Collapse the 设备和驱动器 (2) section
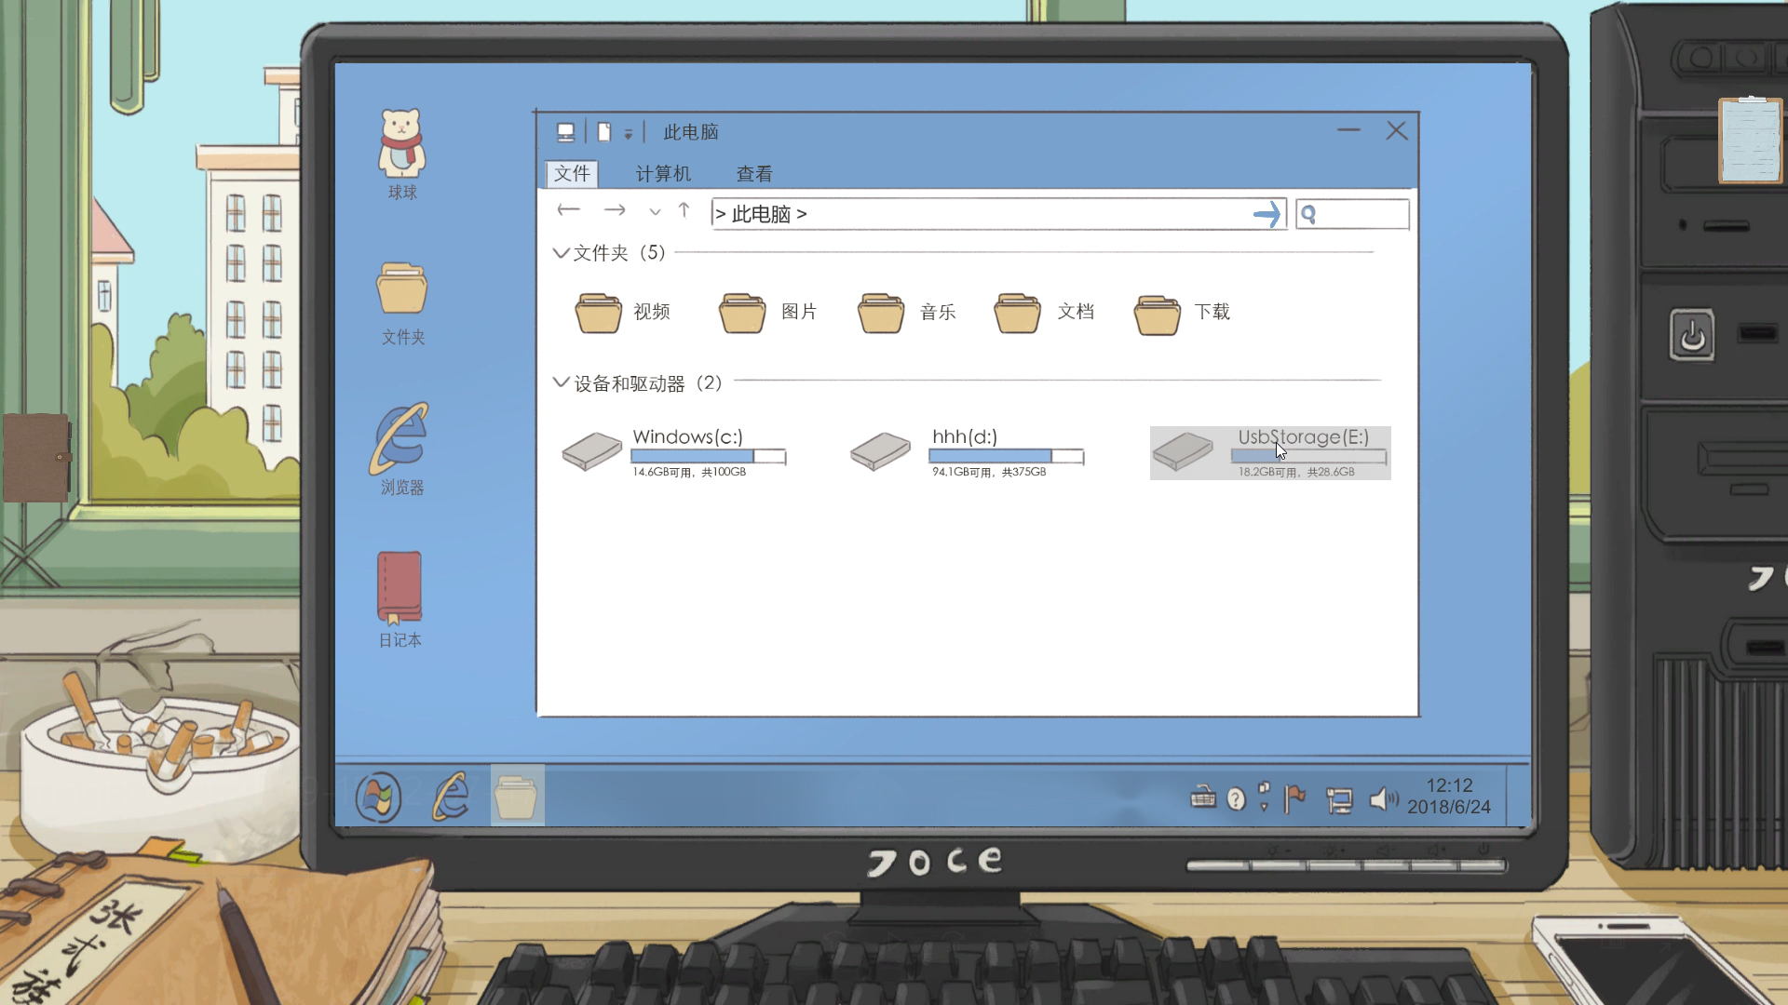1788x1005 pixels. click(x=561, y=382)
